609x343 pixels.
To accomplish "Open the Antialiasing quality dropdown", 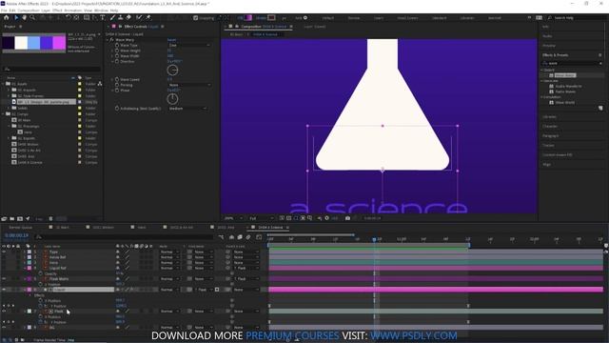I will point(187,109).
